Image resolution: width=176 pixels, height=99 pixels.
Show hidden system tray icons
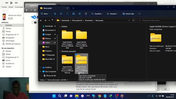pos(149,96)
